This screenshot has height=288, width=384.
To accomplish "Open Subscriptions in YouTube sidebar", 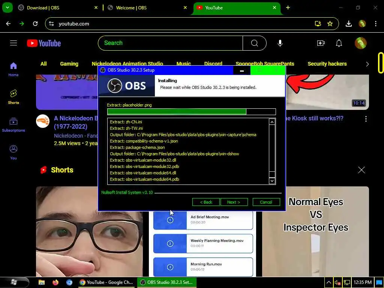I will (x=13, y=124).
